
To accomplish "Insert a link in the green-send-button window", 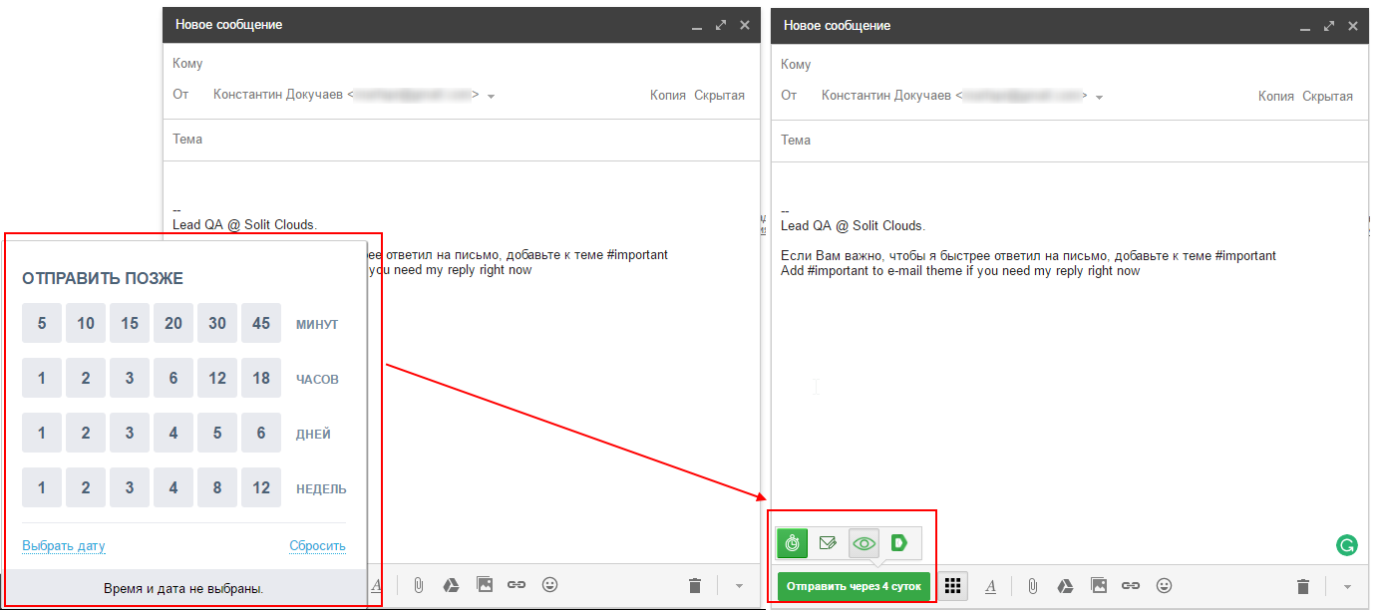I will tap(1131, 586).
